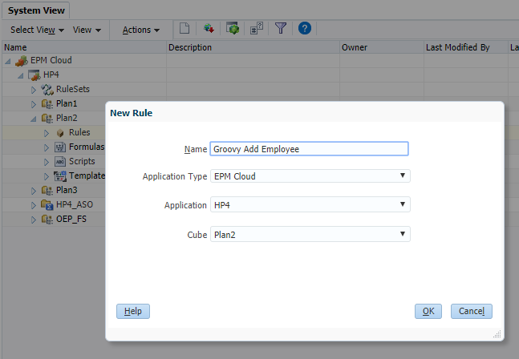Click the Rules cube icon under Plan2
This screenshot has width=519, height=359.
(x=59, y=132)
